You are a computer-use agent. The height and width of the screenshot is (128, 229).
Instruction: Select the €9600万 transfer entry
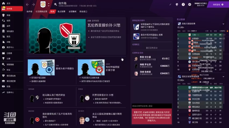[152, 66]
